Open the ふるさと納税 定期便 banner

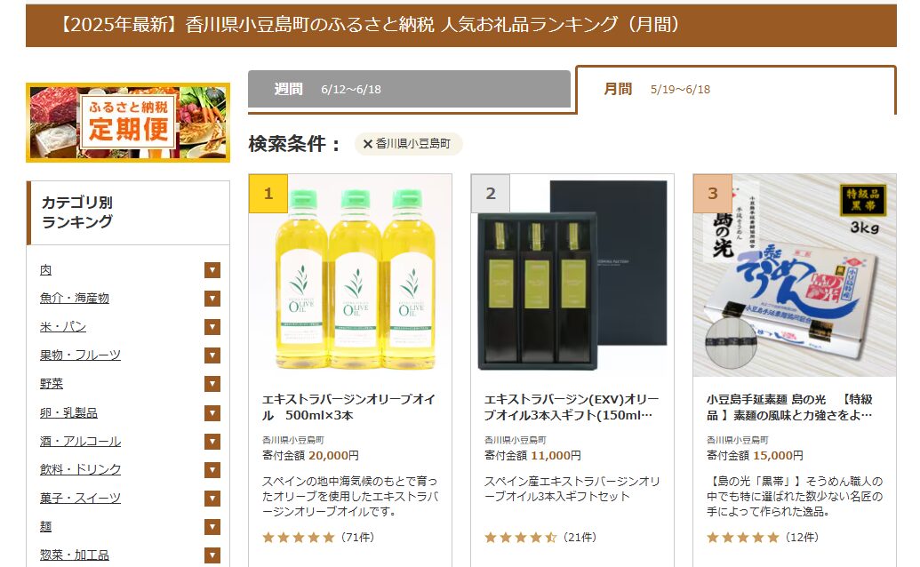[128, 123]
